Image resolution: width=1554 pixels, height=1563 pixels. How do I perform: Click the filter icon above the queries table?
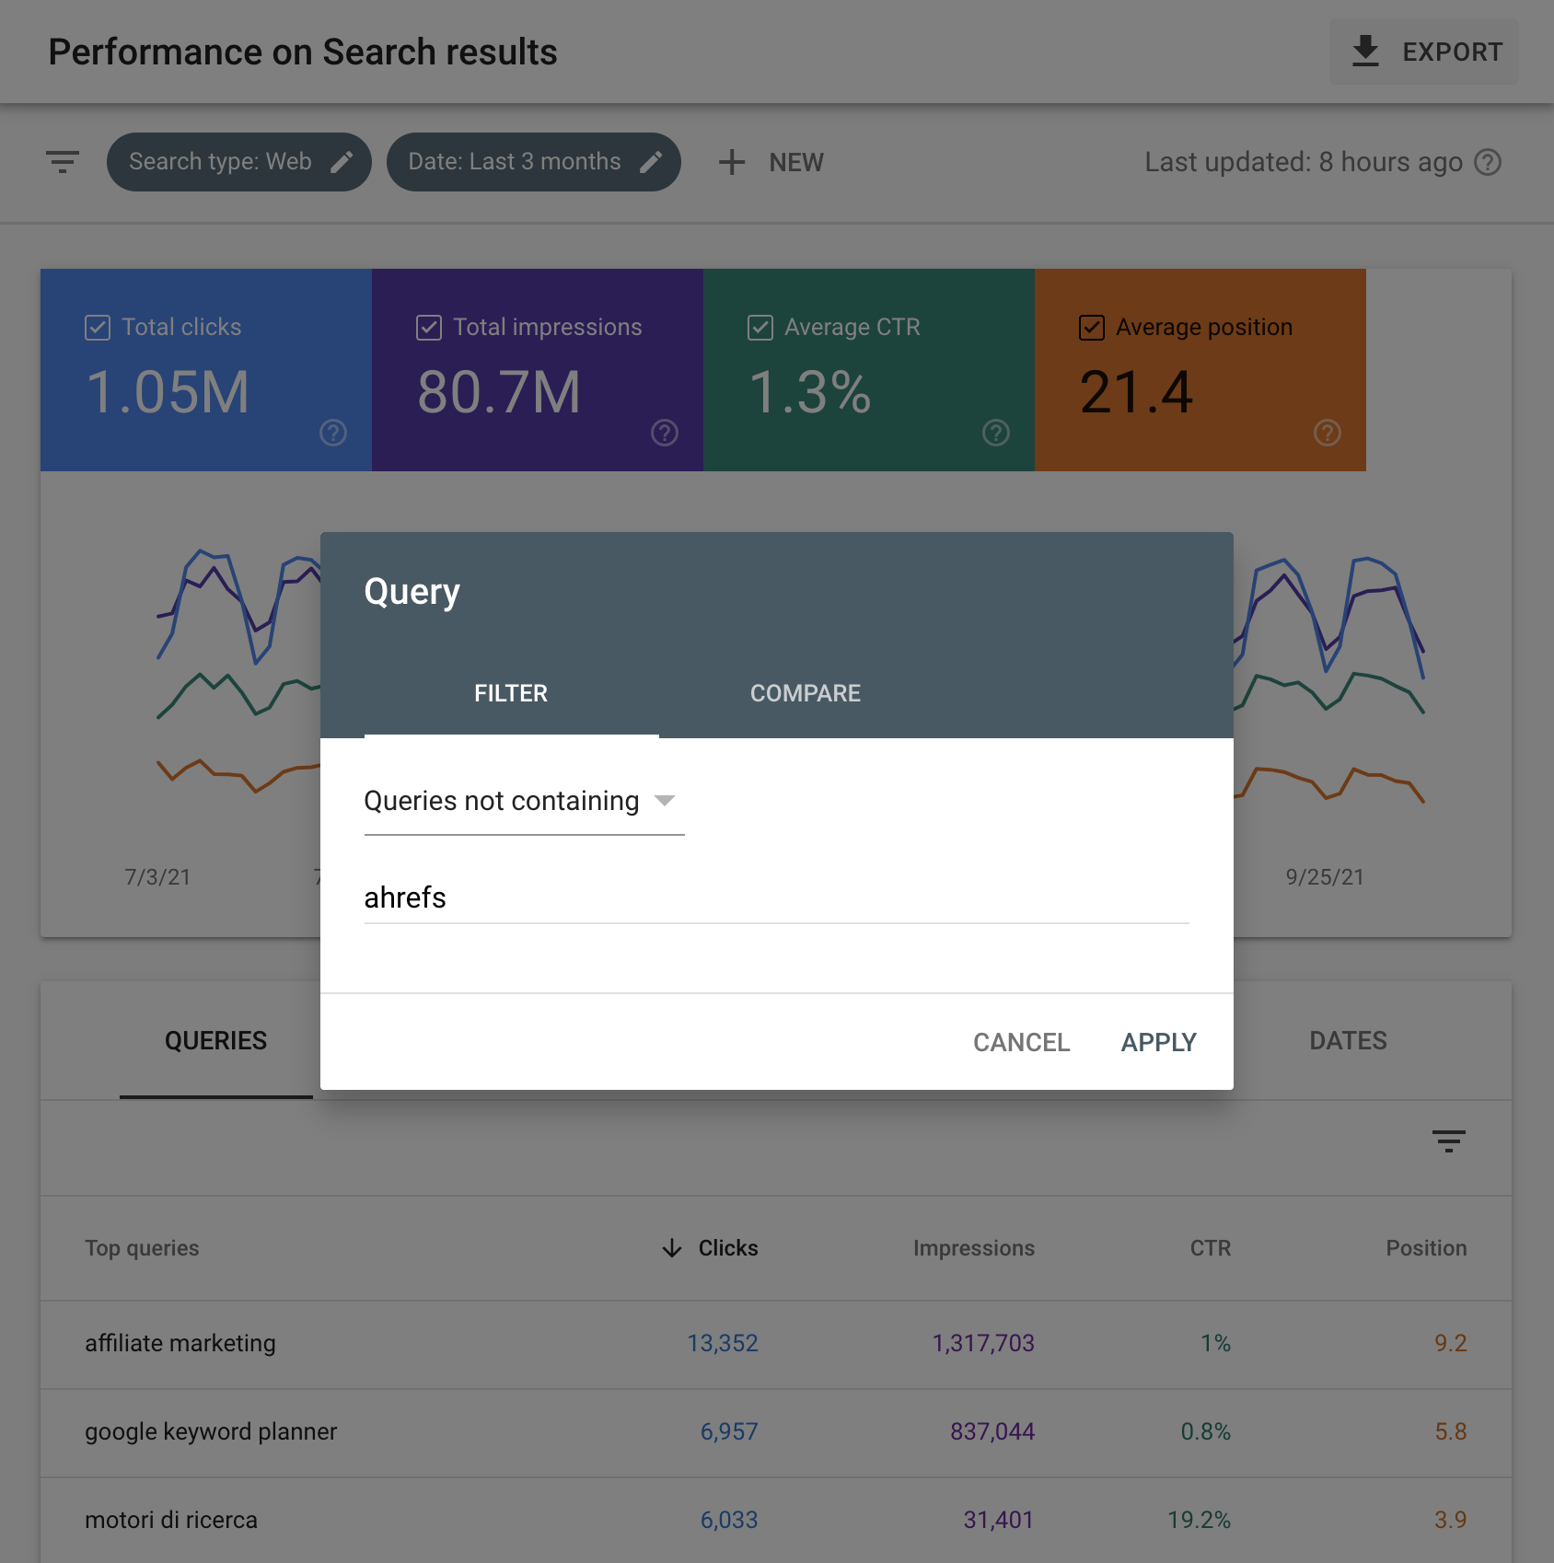pyautogui.click(x=1448, y=1141)
